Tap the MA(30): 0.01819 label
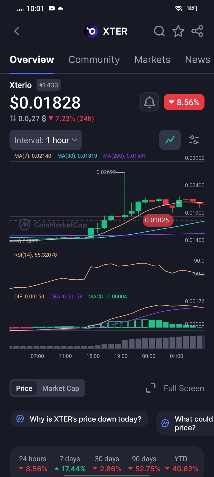Screen dimensions: 214x477 [x=77, y=156]
